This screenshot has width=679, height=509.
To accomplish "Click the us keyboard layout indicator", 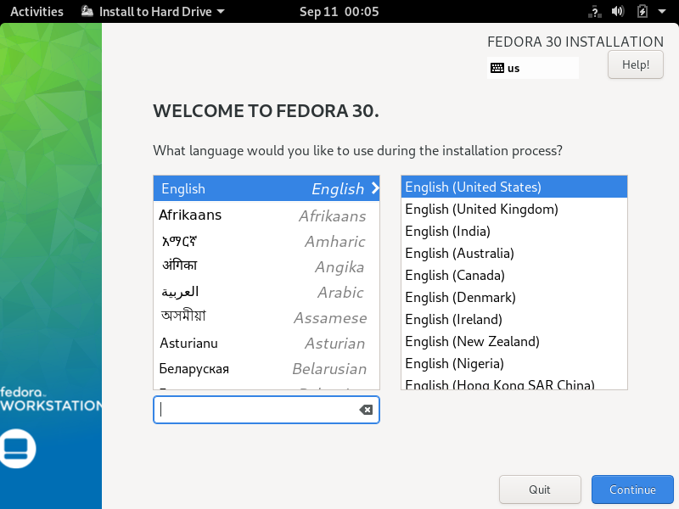I will tap(533, 68).
